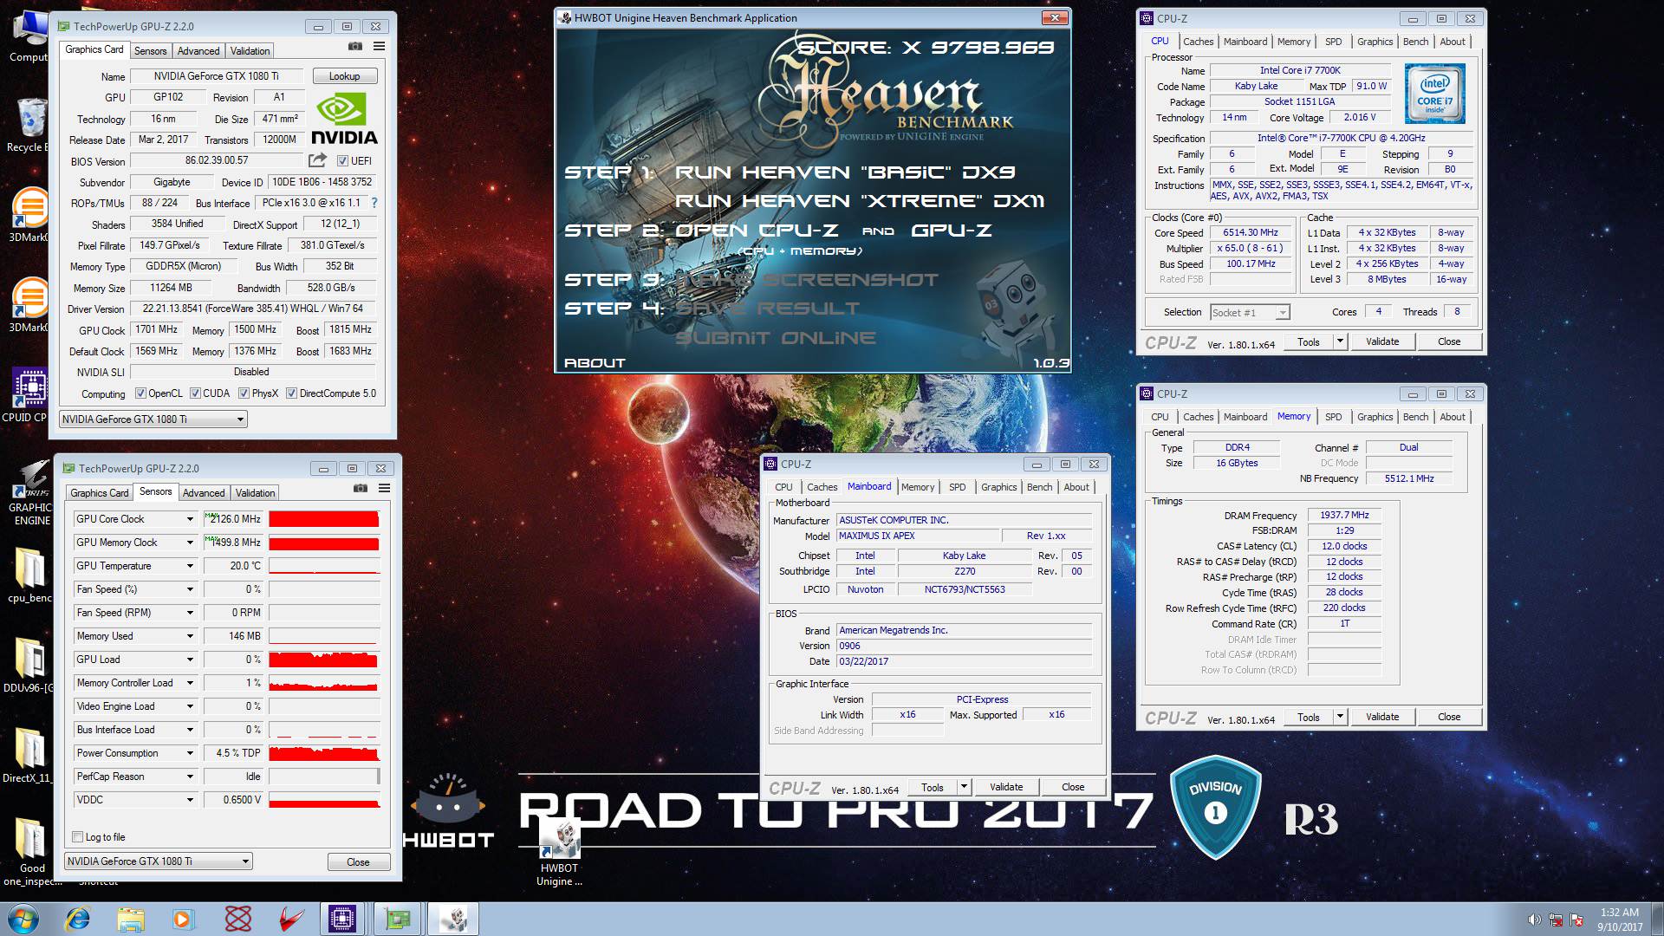Click Run Heaven Xtreme DX11 option

point(860,201)
